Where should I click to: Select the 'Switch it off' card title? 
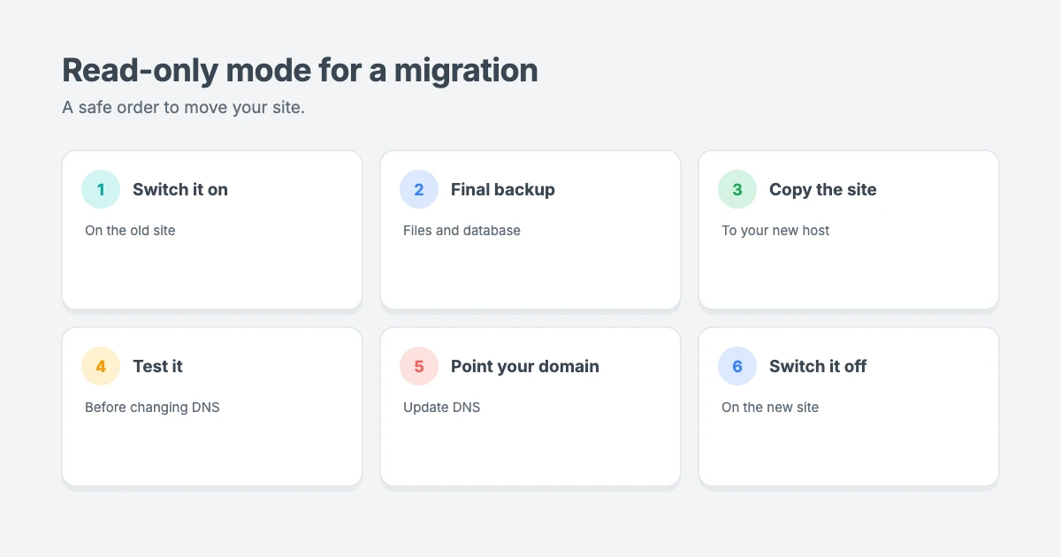coord(818,366)
